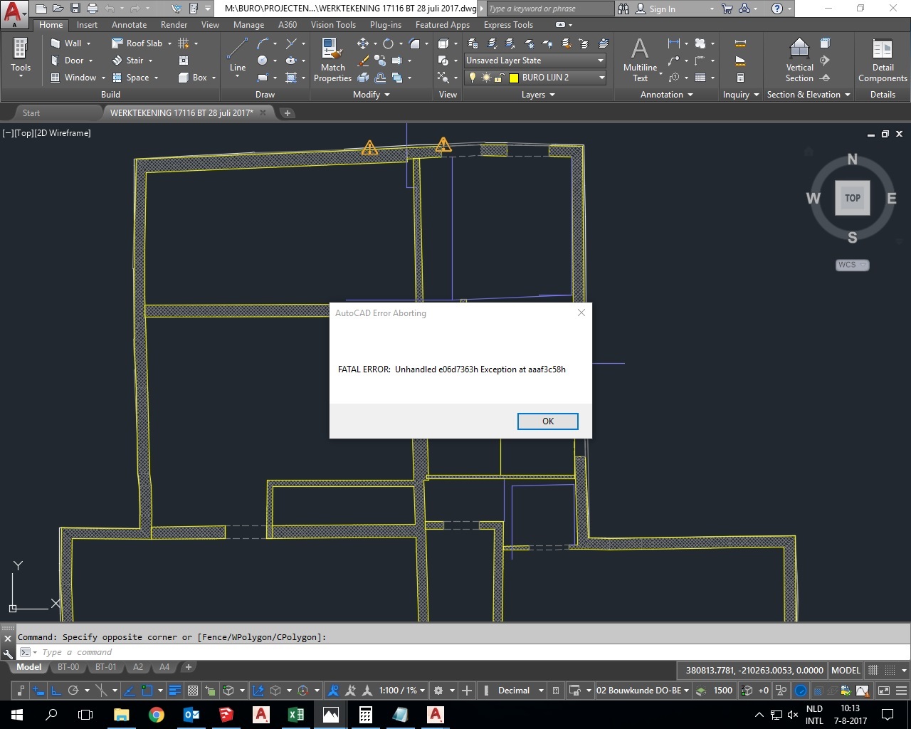This screenshot has width=911, height=729.
Task: Select the Hatch tool in Draw panel
Action: click(x=291, y=78)
